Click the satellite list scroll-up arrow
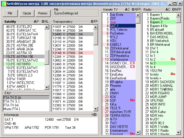 [47, 27]
